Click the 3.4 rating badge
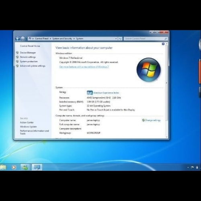The width and height of the screenshot is (201, 201). tap(90, 93)
